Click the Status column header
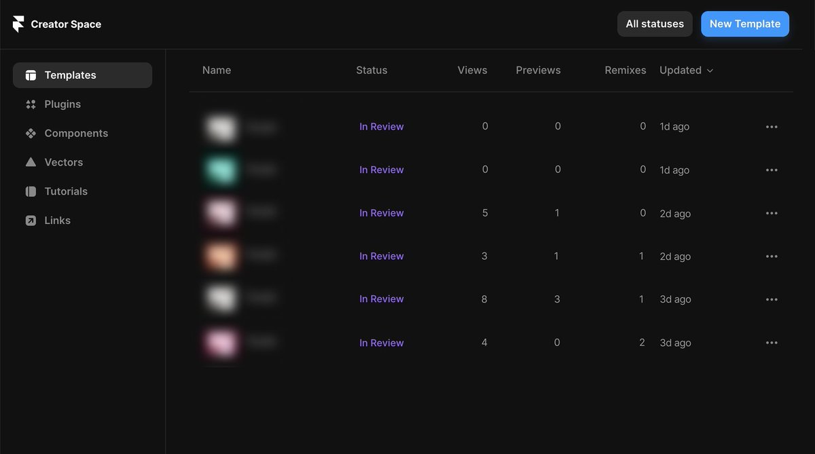The width and height of the screenshot is (815, 454). pos(372,70)
